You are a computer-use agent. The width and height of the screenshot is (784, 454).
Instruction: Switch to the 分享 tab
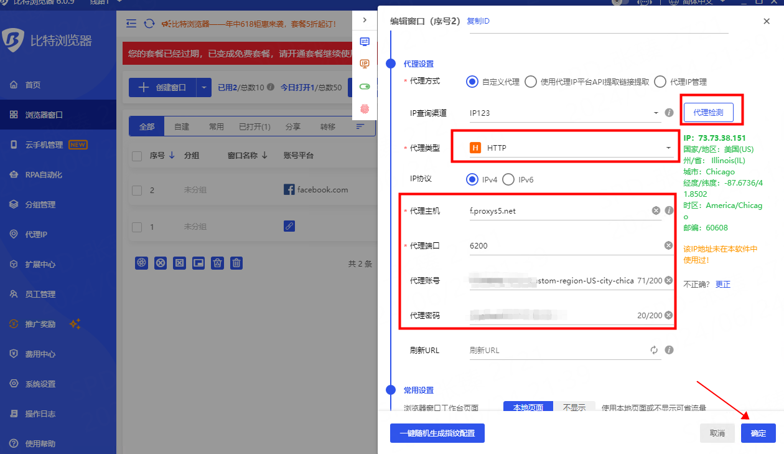293,126
